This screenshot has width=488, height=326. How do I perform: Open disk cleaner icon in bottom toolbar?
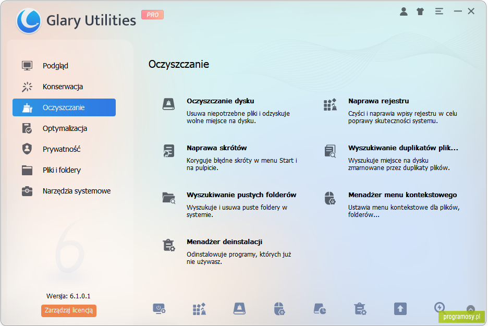(x=239, y=309)
